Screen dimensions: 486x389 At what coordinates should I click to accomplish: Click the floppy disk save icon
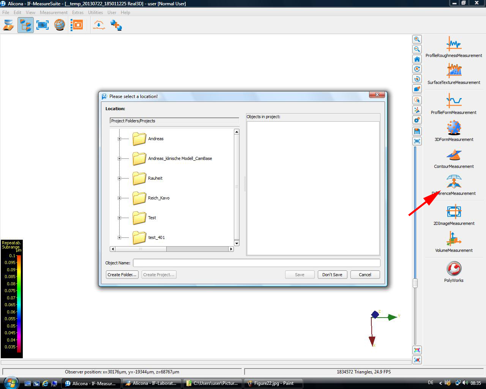pos(417,131)
